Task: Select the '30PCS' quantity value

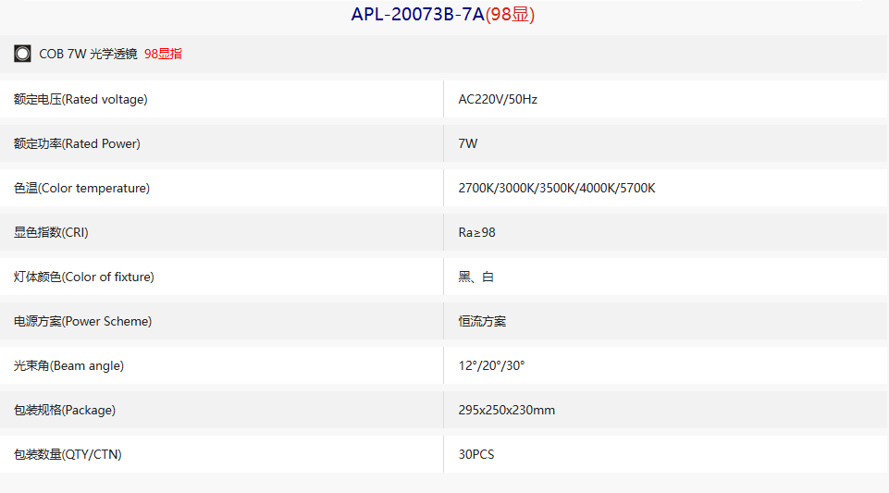Action: click(476, 454)
